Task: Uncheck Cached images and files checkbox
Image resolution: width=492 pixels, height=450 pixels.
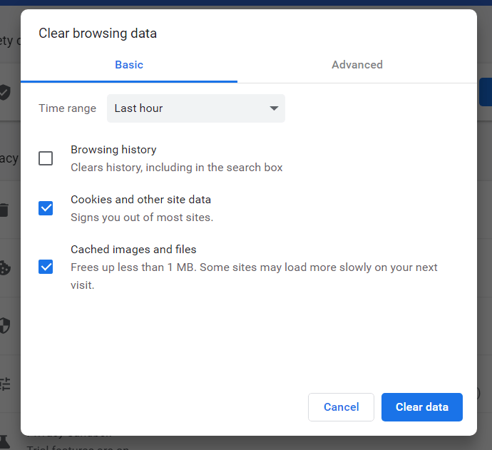Action: tap(46, 267)
